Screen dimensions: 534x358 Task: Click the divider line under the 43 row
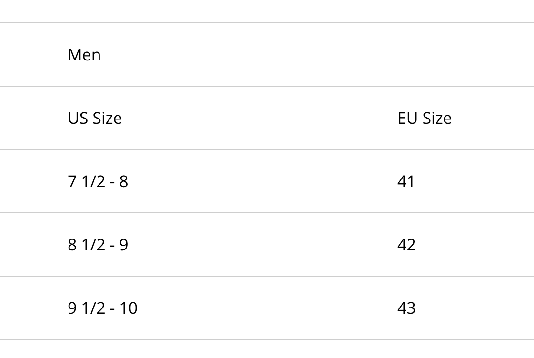(x=267, y=339)
